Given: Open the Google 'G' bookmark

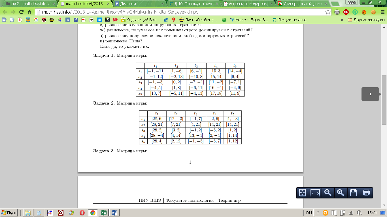Looking at the screenshot, I should pyautogui.click(x=36, y=20).
